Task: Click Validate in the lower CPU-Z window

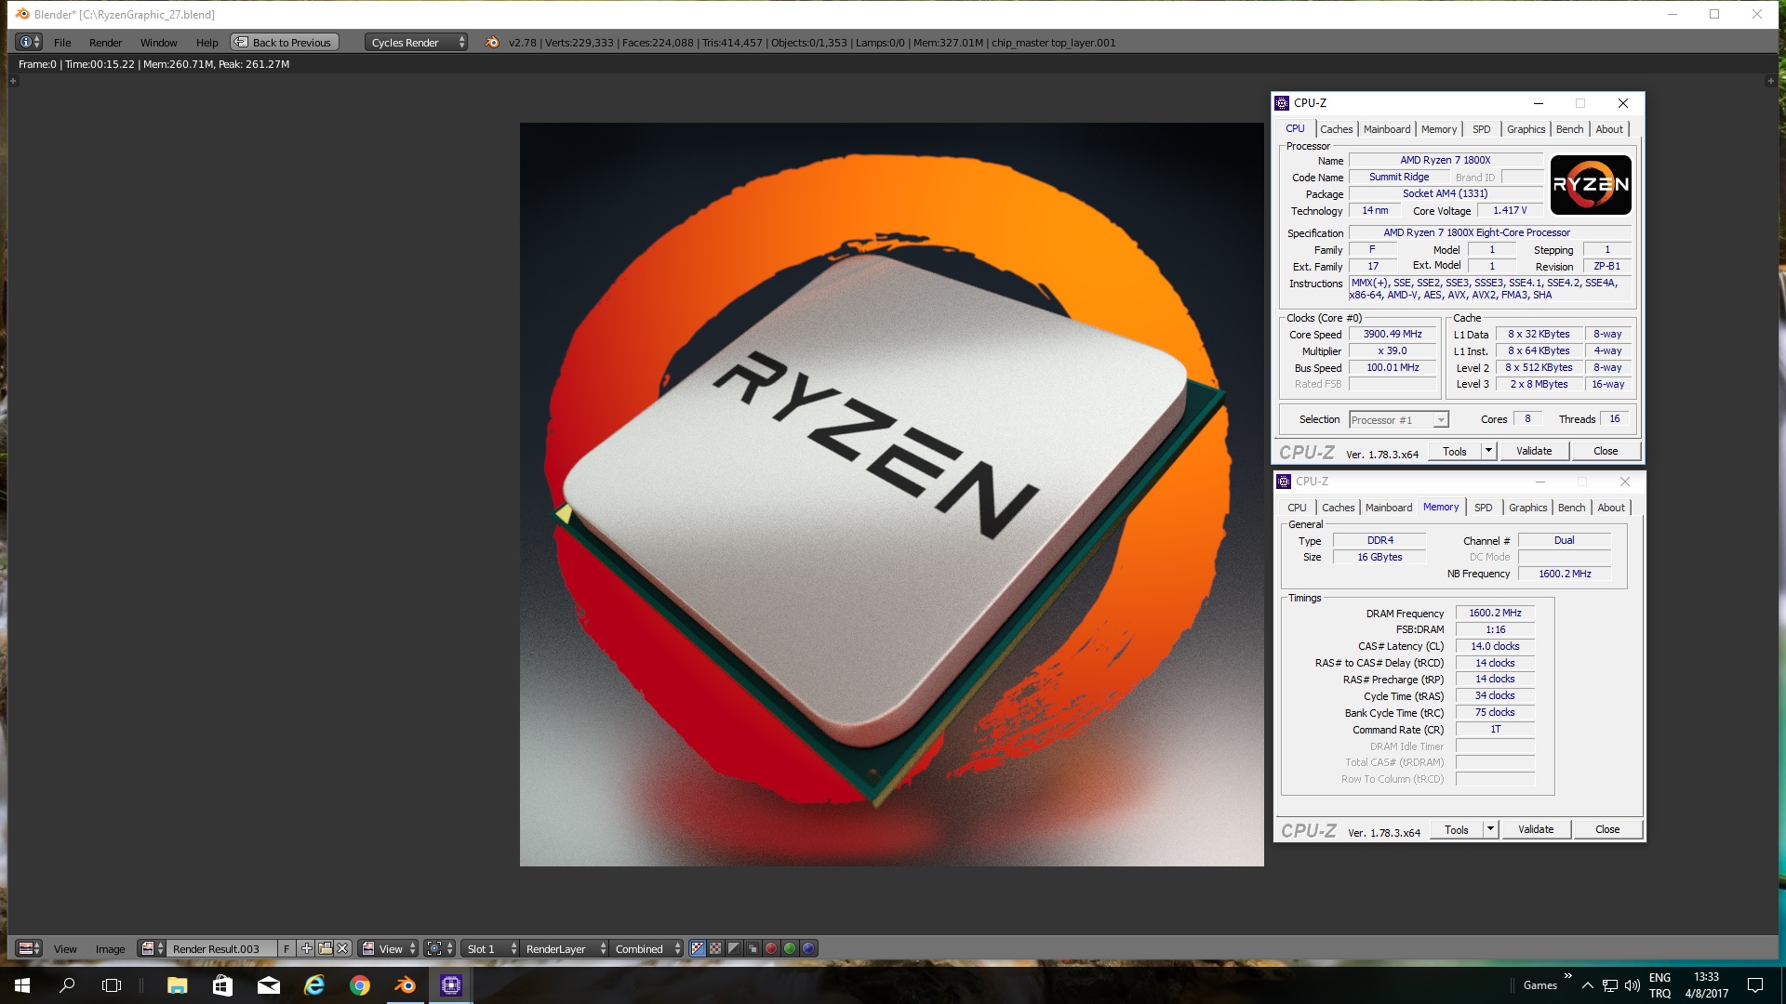Action: click(x=1536, y=829)
